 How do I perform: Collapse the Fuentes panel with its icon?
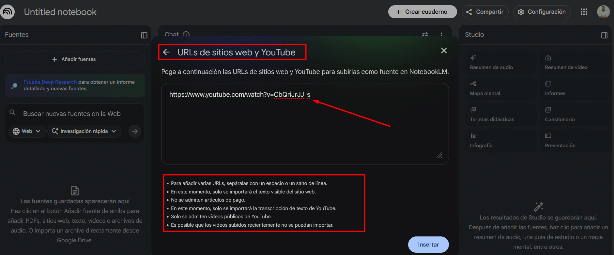point(144,35)
